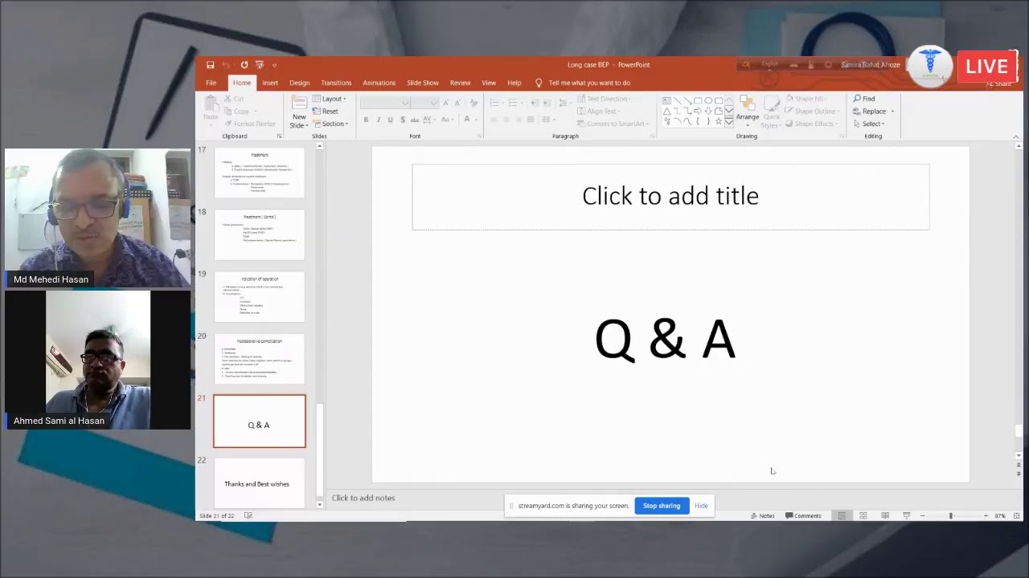Go to the Slide Show ribbon tab
Screen dimensions: 1029x578
pos(423,83)
